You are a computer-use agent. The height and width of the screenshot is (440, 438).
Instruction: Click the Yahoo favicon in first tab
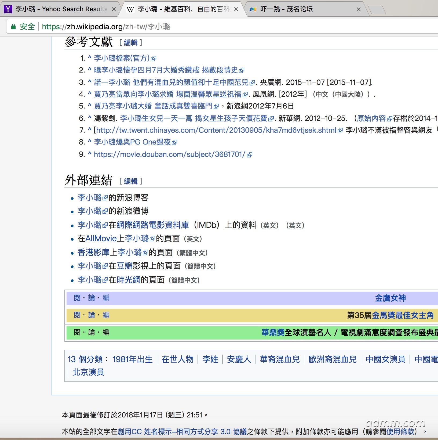tap(8, 9)
